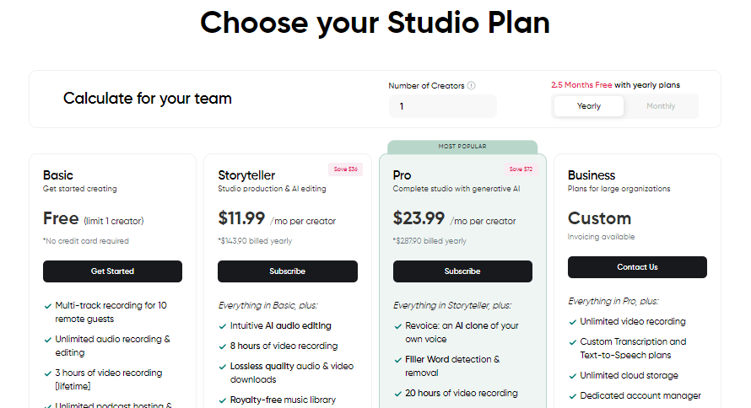Click checkmark next to Intuitive AI audio editing
This screenshot has width=751, height=408.
(222, 327)
